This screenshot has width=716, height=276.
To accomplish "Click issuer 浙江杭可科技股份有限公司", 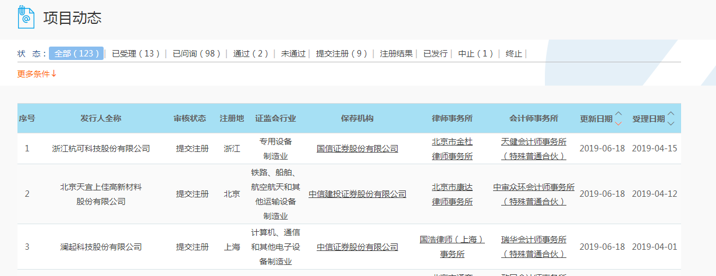I will pyautogui.click(x=101, y=148).
